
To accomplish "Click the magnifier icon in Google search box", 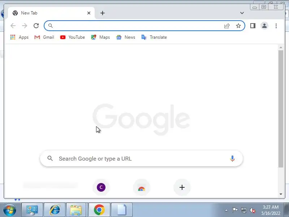I will [50, 158].
